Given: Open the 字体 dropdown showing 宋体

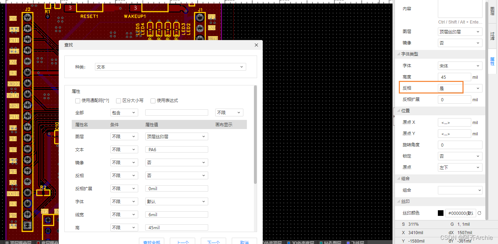Looking at the screenshot, I should tap(460, 65).
